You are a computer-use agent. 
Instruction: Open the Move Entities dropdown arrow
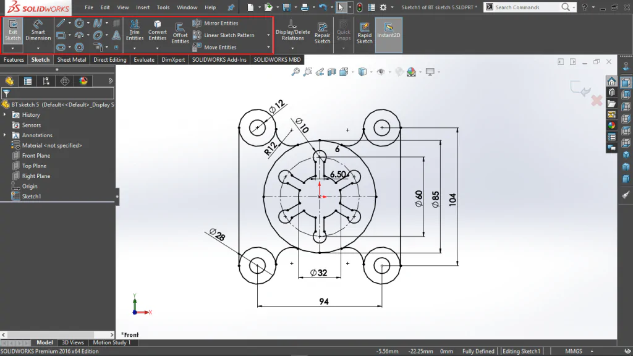click(x=268, y=47)
